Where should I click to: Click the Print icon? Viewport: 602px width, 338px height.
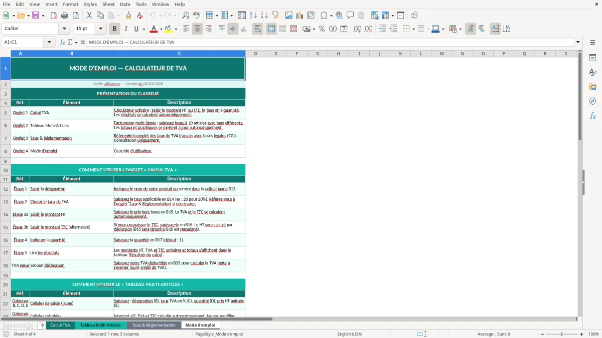click(65, 16)
